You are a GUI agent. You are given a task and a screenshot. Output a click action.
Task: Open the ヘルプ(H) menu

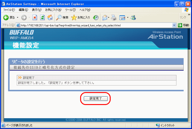coord(85,10)
